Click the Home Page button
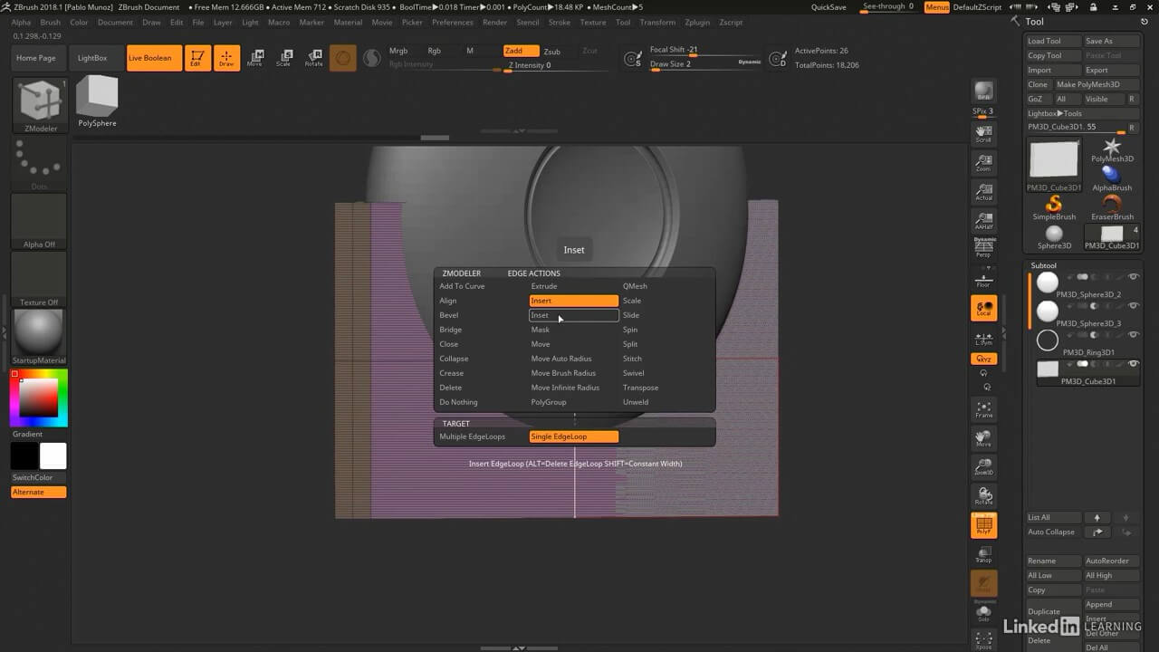The height and width of the screenshot is (652, 1159). tap(36, 58)
